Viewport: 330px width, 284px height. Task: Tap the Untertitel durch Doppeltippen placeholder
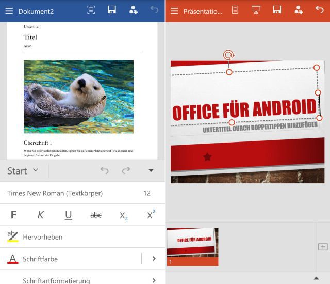point(260,127)
